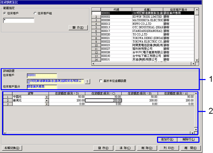The width and height of the screenshot is (213, 153).
Task: Open currency dropdown in row 2 (臺灣元)
Action: (x=46, y=101)
